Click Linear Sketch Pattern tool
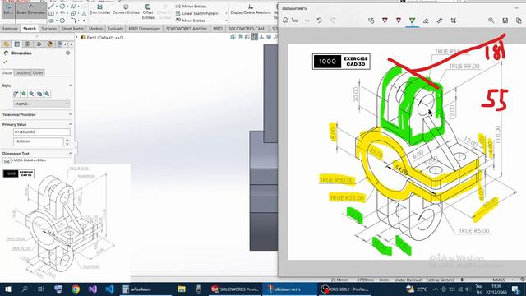Screen dimensions: 526x296 coord(197,13)
